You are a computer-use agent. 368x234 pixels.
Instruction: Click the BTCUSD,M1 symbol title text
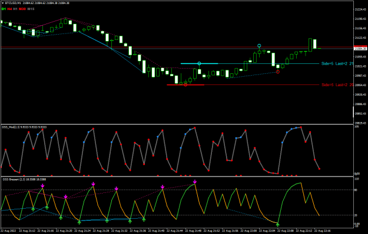12,4
